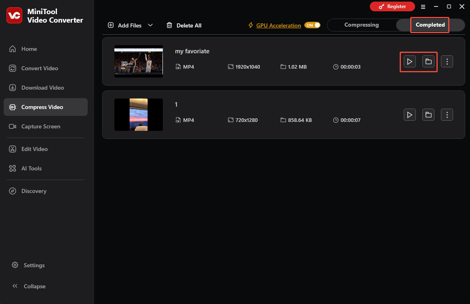Image resolution: width=470 pixels, height=304 pixels.
Task: Toggle GPU Acceleration switch off
Action: [x=312, y=25]
